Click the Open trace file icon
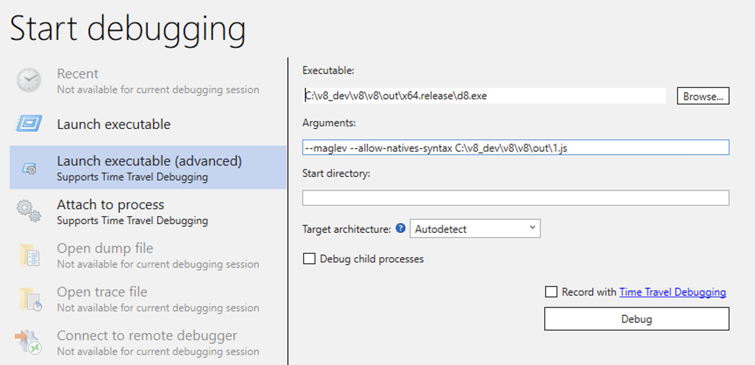The height and width of the screenshot is (365, 755). (30, 299)
